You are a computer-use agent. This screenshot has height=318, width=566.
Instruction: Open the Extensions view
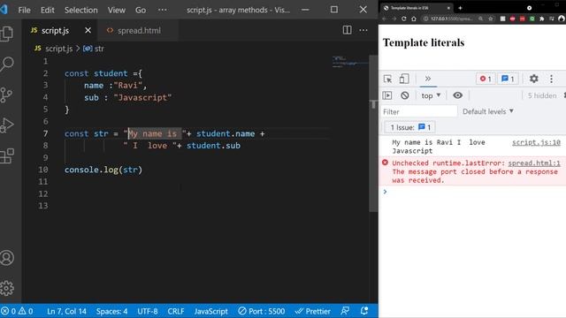pos(7,156)
